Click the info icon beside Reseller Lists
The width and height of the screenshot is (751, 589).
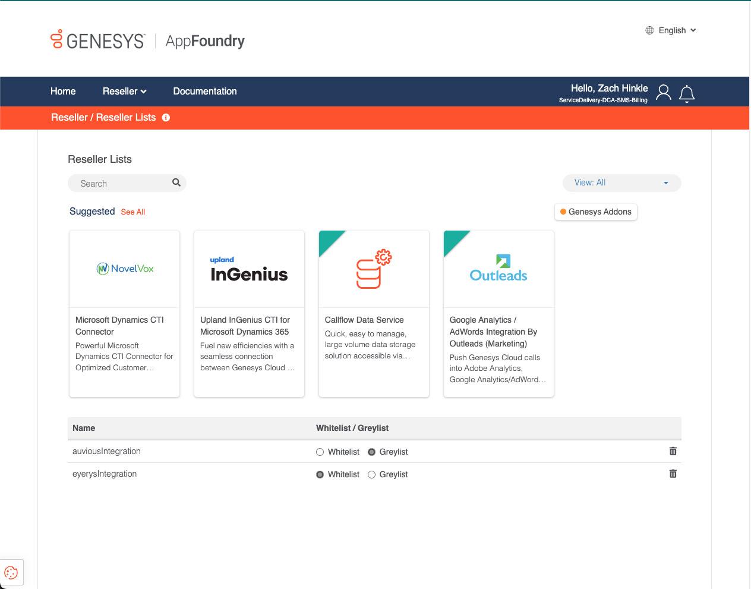[166, 118]
